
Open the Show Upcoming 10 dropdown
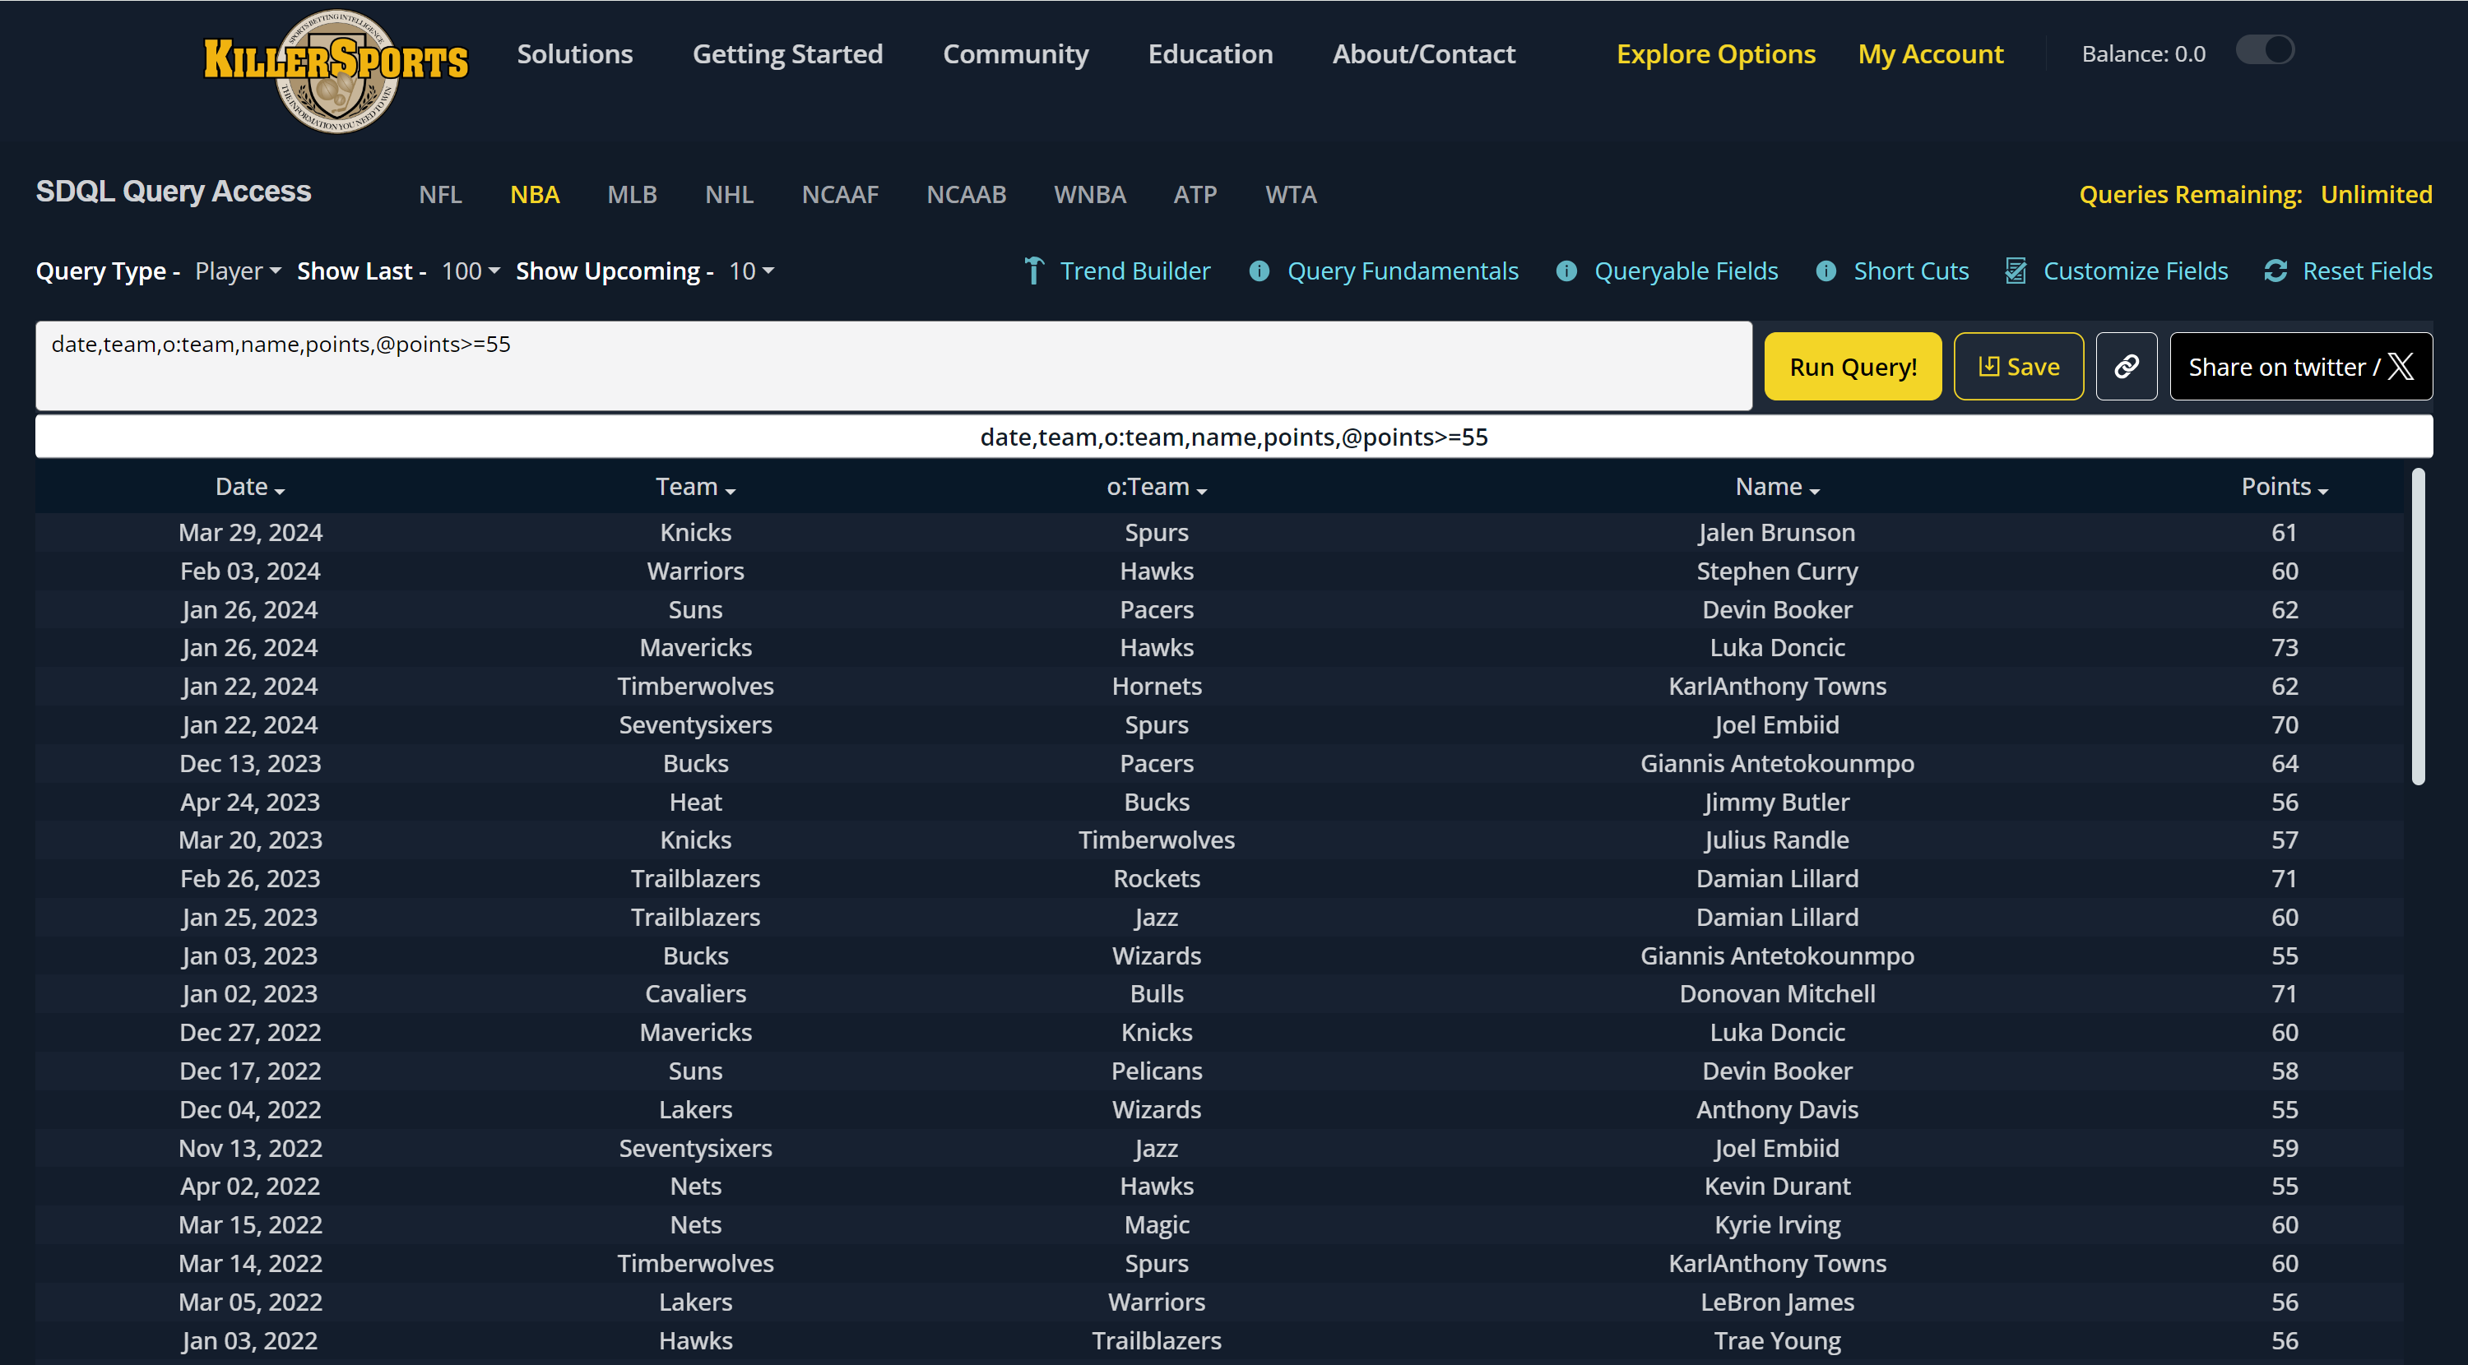[751, 271]
